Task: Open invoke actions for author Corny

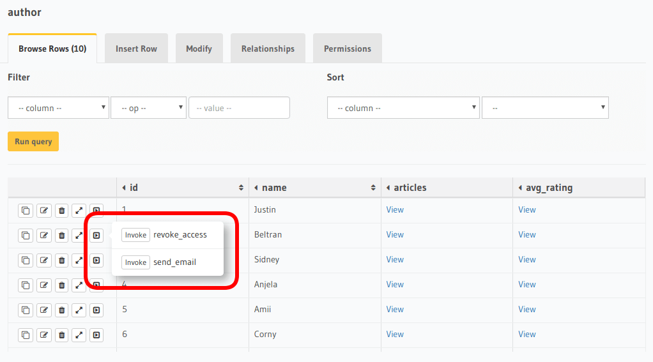Action: pyautogui.click(x=96, y=335)
